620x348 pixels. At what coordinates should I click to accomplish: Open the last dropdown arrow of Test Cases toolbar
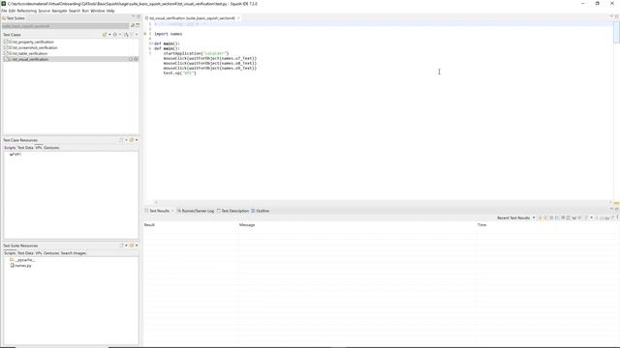(x=137, y=35)
